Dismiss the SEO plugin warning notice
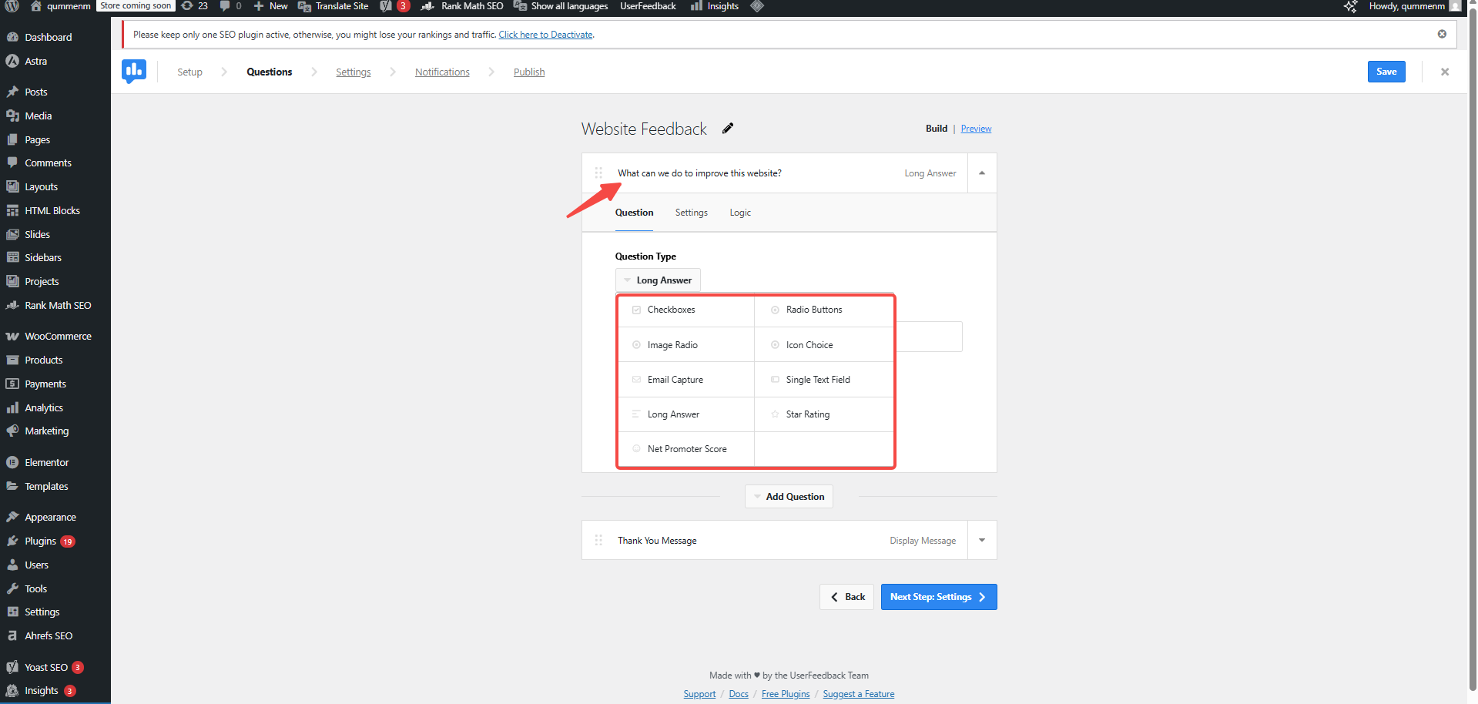 (1441, 34)
